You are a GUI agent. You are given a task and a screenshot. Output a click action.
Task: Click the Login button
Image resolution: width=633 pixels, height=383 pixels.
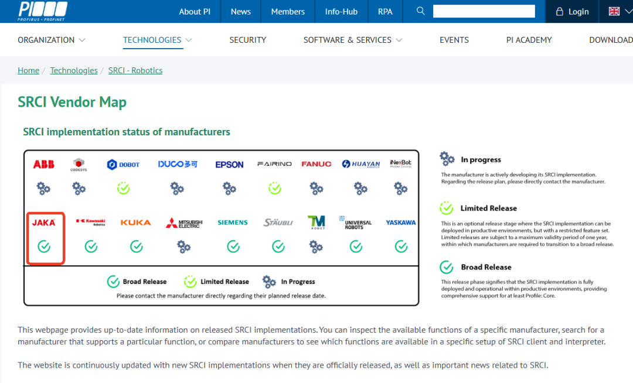pos(572,11)
